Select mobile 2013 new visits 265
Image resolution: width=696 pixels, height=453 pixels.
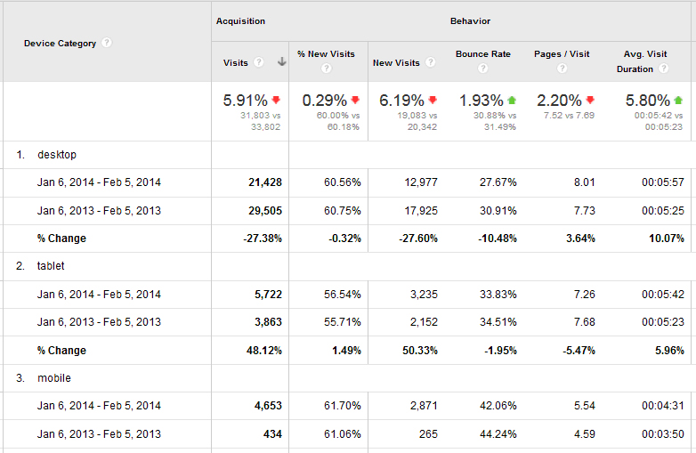click(428, 434)
